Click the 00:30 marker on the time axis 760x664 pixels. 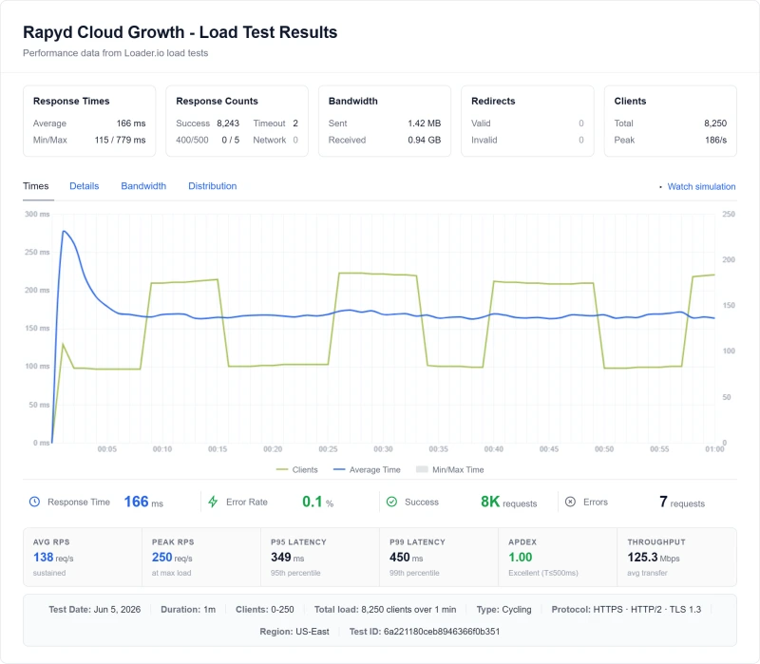click(383, 449)
